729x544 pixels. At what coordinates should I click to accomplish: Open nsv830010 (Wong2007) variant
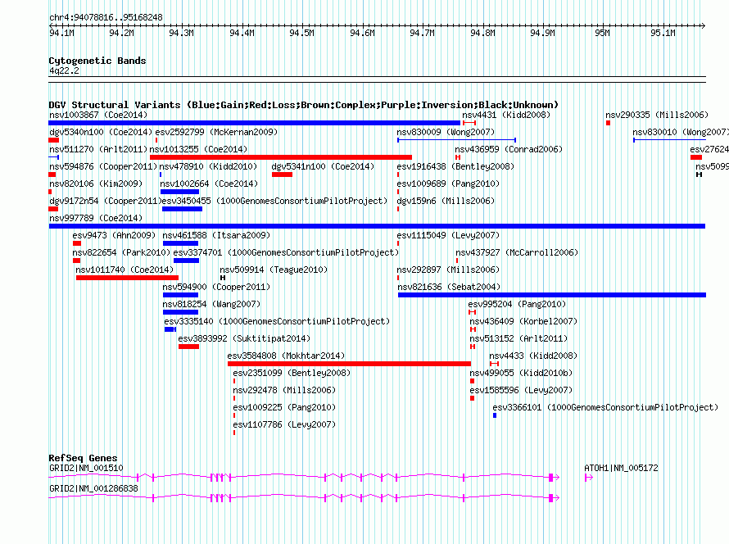coord(681,132)
